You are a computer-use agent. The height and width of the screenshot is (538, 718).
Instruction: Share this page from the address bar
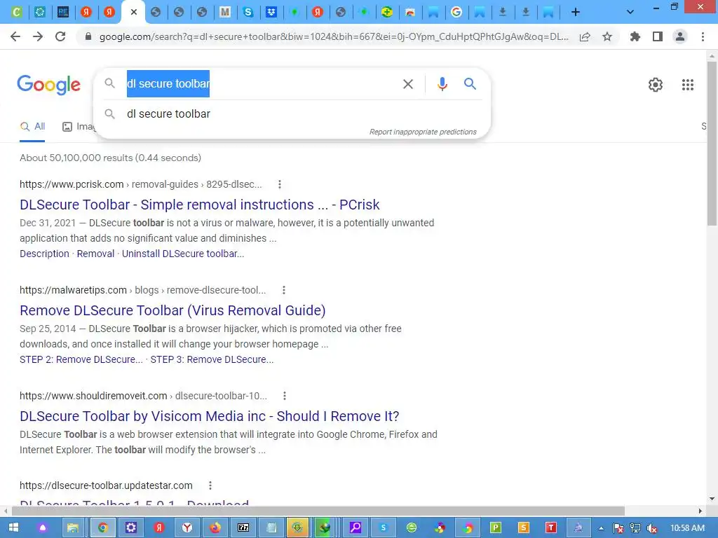click(x=585, y=36)
